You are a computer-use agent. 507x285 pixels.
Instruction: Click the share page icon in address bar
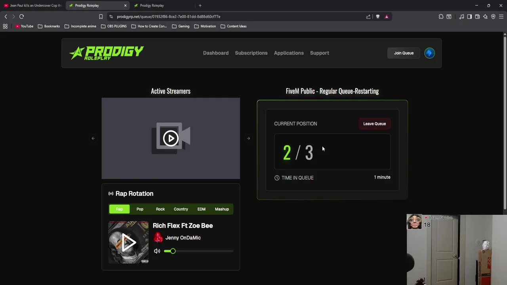click(x=368, y=17)
